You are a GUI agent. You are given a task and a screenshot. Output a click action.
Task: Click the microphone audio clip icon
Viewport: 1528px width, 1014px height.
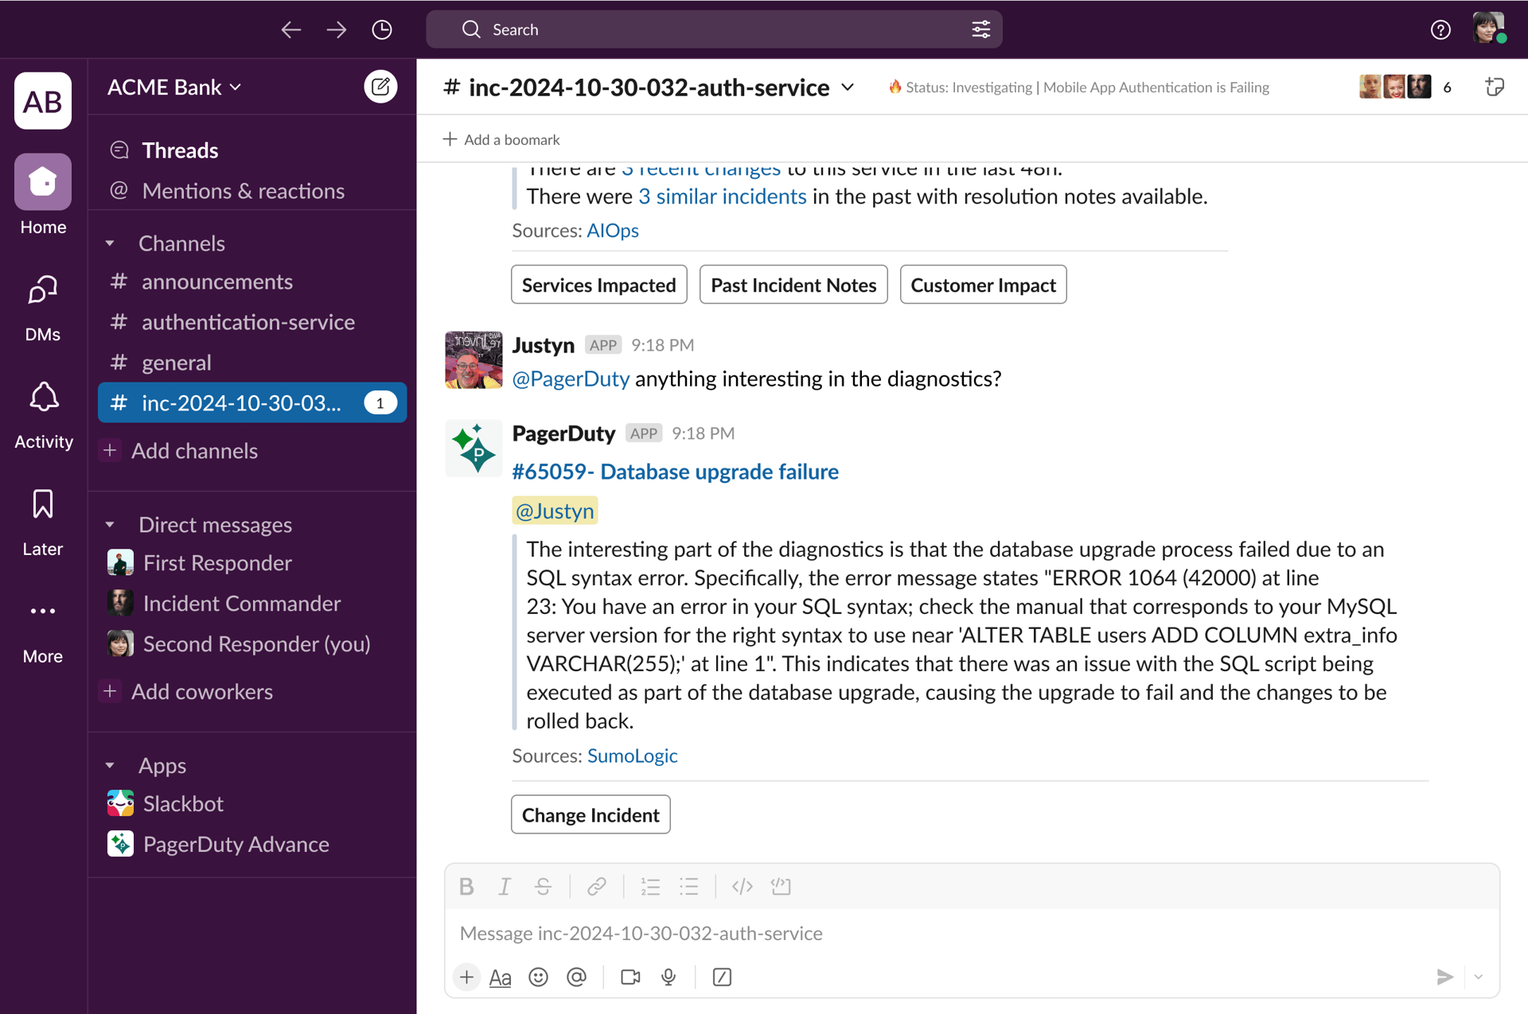(x=668, y=977)
